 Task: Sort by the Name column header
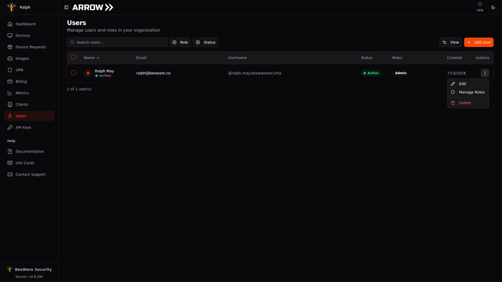92,58
